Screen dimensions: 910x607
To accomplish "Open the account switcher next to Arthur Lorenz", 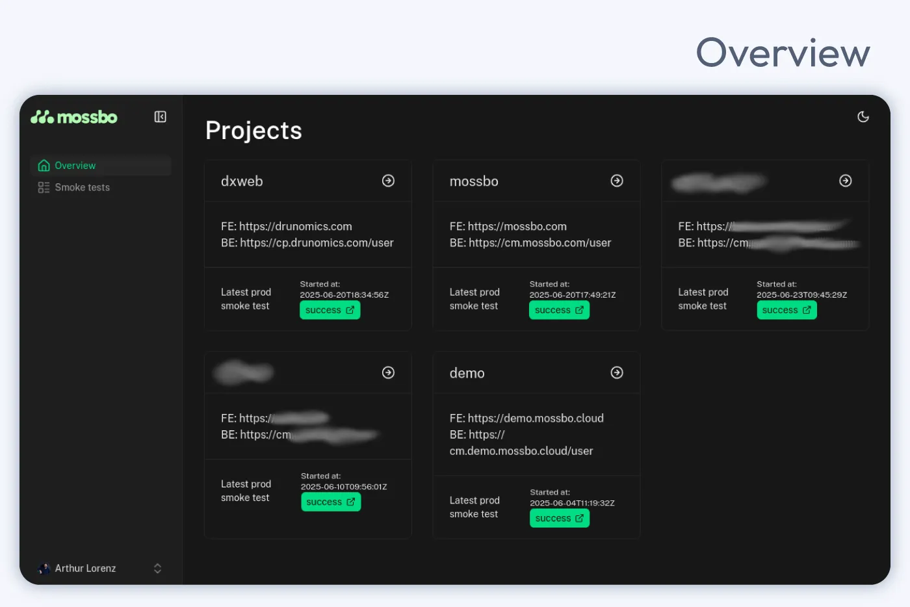I will click(x=157, y=568).
